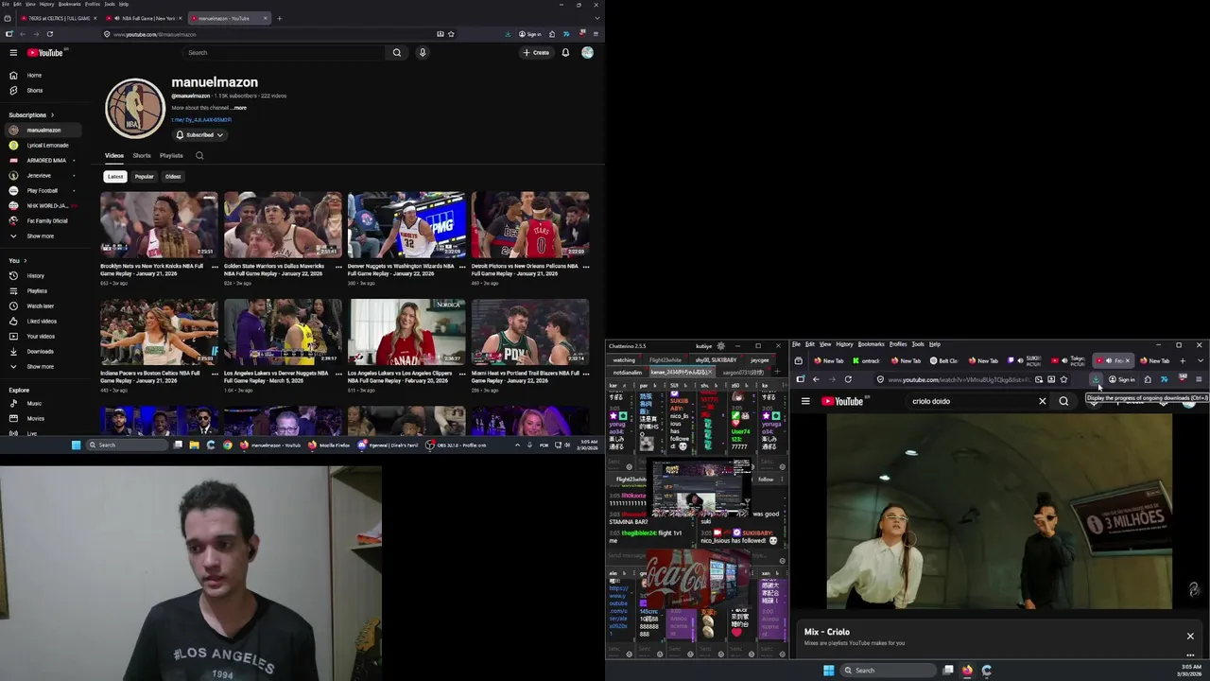Open Denver Nuggets vs Washington Wizards thumbnail

coord(406,225)
